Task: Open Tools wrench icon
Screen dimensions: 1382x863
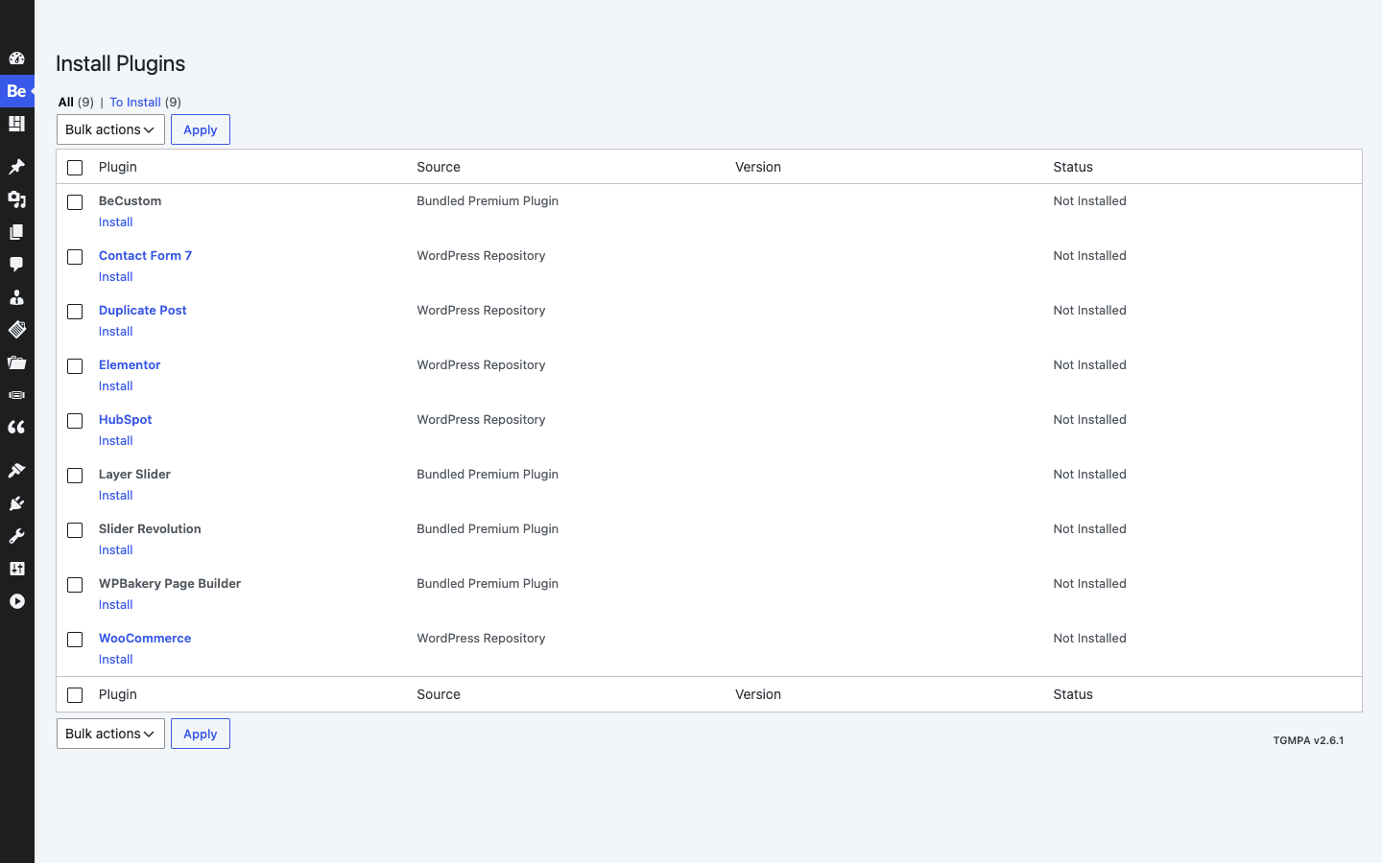Action: pos(16,536)
